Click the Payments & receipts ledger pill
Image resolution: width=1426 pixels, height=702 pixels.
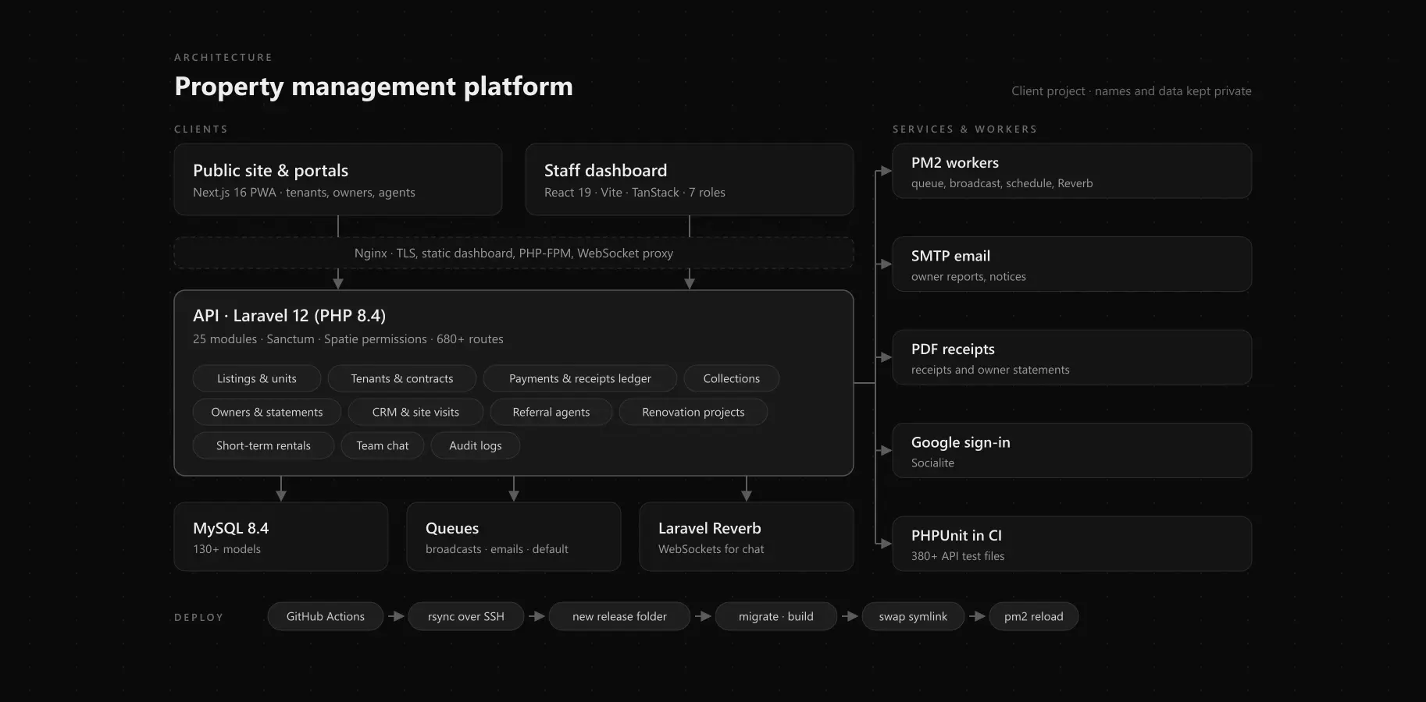(579, 378)
